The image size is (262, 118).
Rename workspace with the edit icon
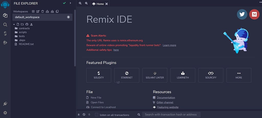coord(38,11)
